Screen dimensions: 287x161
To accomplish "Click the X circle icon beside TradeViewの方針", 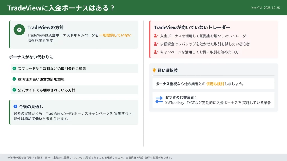I will 19,30.
